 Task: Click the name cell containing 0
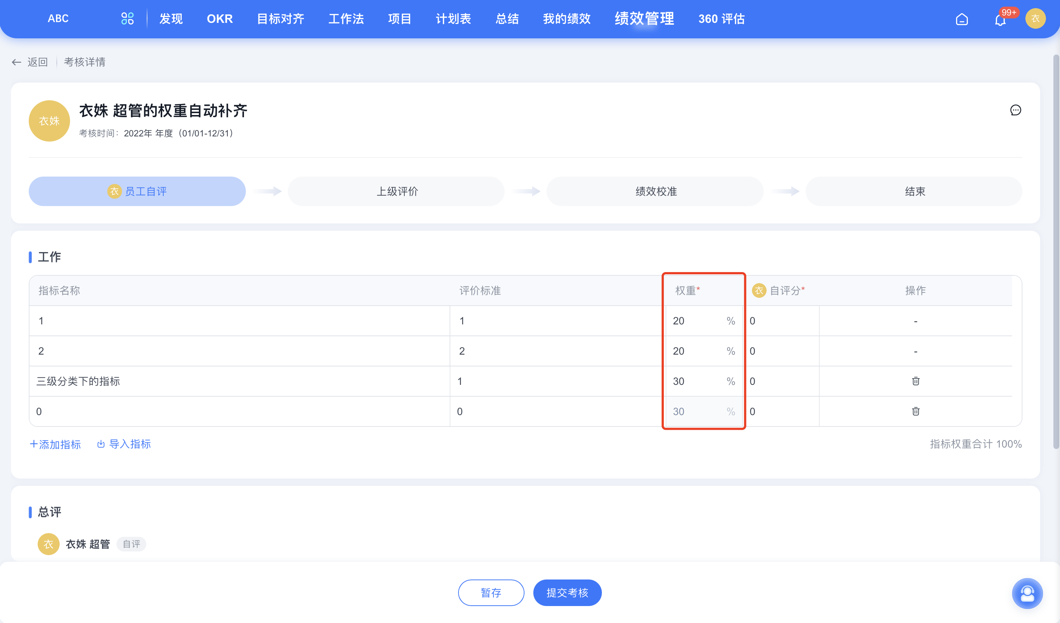pos(239,411)
